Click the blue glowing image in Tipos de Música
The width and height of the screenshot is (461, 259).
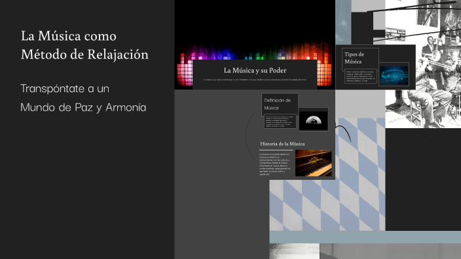[x=394, y=75]
